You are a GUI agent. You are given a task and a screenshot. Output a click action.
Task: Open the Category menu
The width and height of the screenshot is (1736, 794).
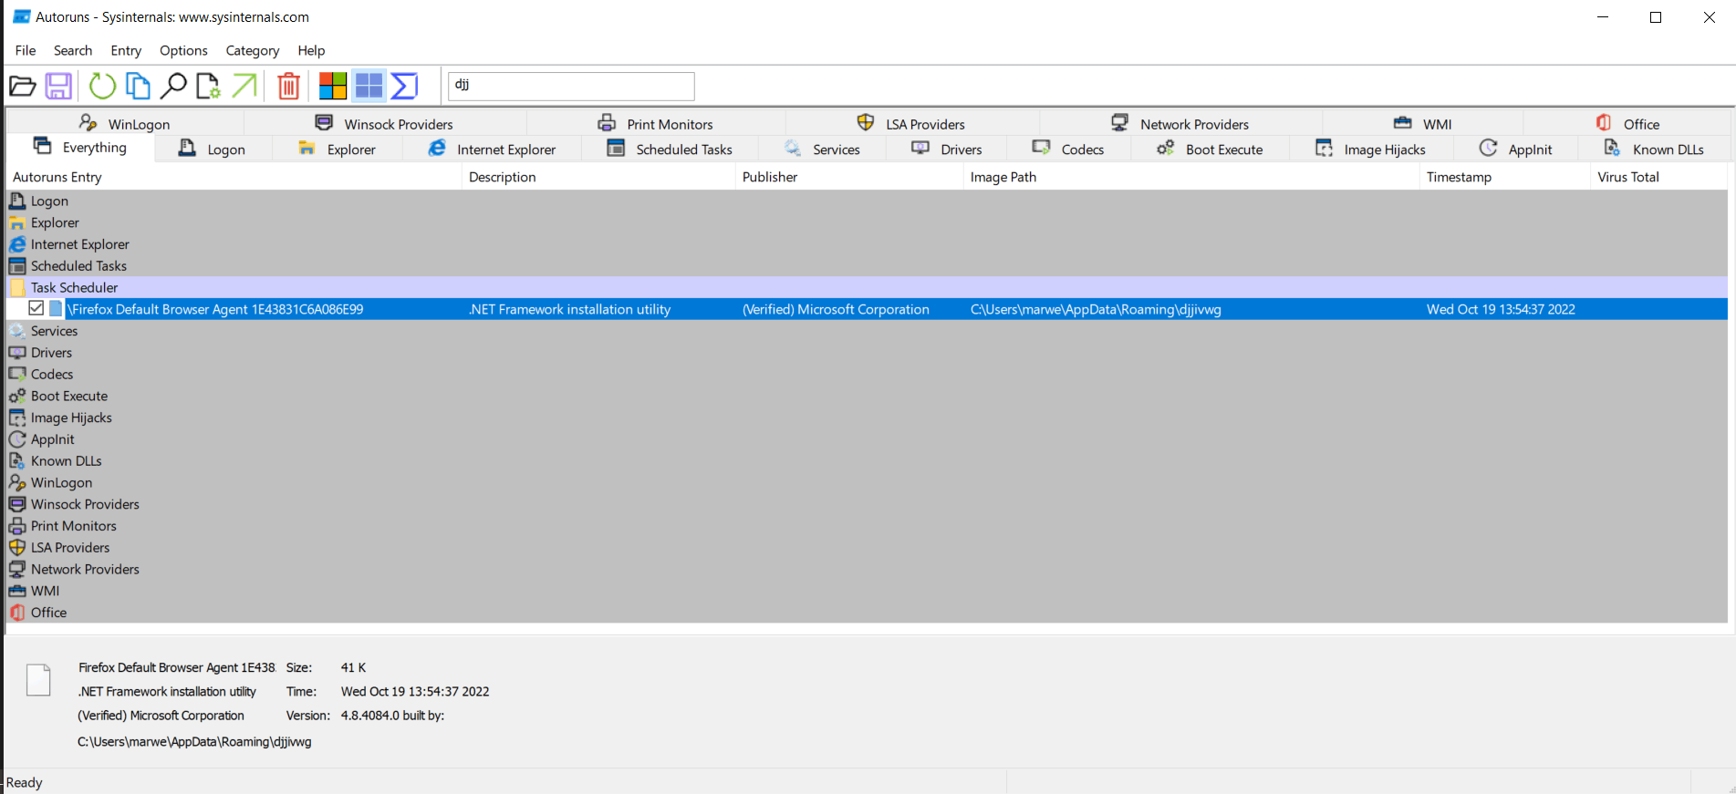pos(253,50)
